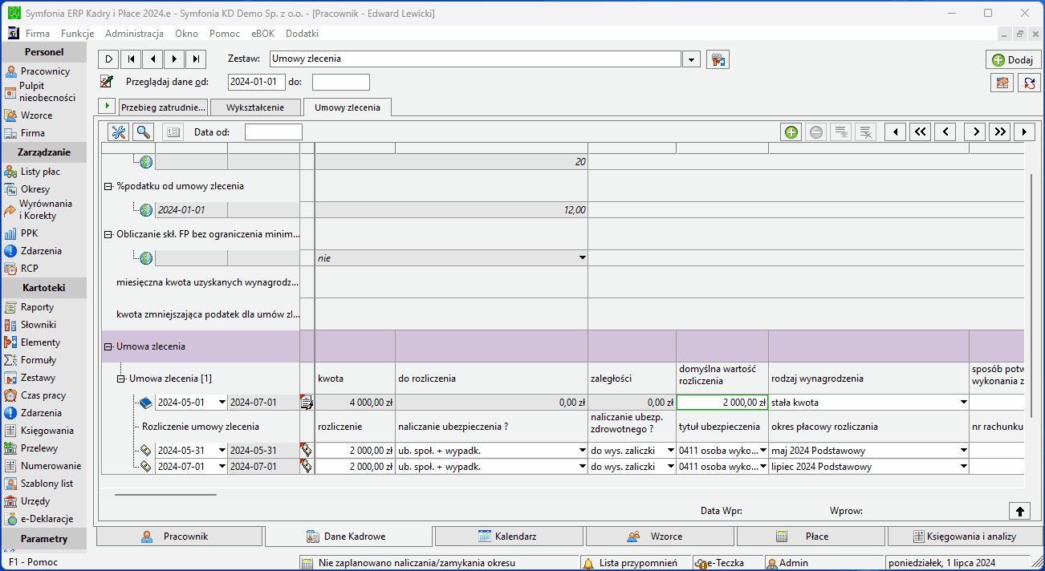Click the refresh icon below the Dodaj button
The width and height of the screenshot is (1045, 571).
click(1028, 83)
